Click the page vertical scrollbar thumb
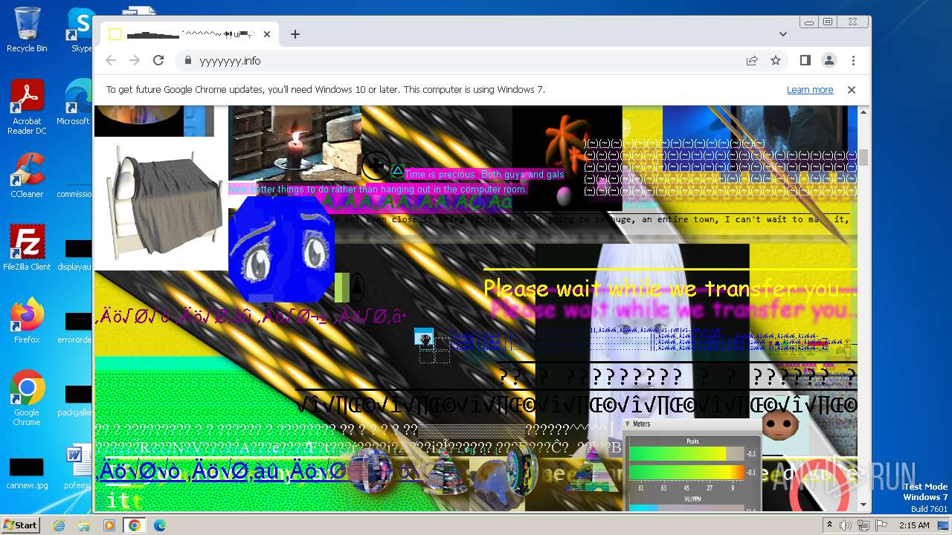The height and width of the screenshot is (535, 952). point(863,158)
